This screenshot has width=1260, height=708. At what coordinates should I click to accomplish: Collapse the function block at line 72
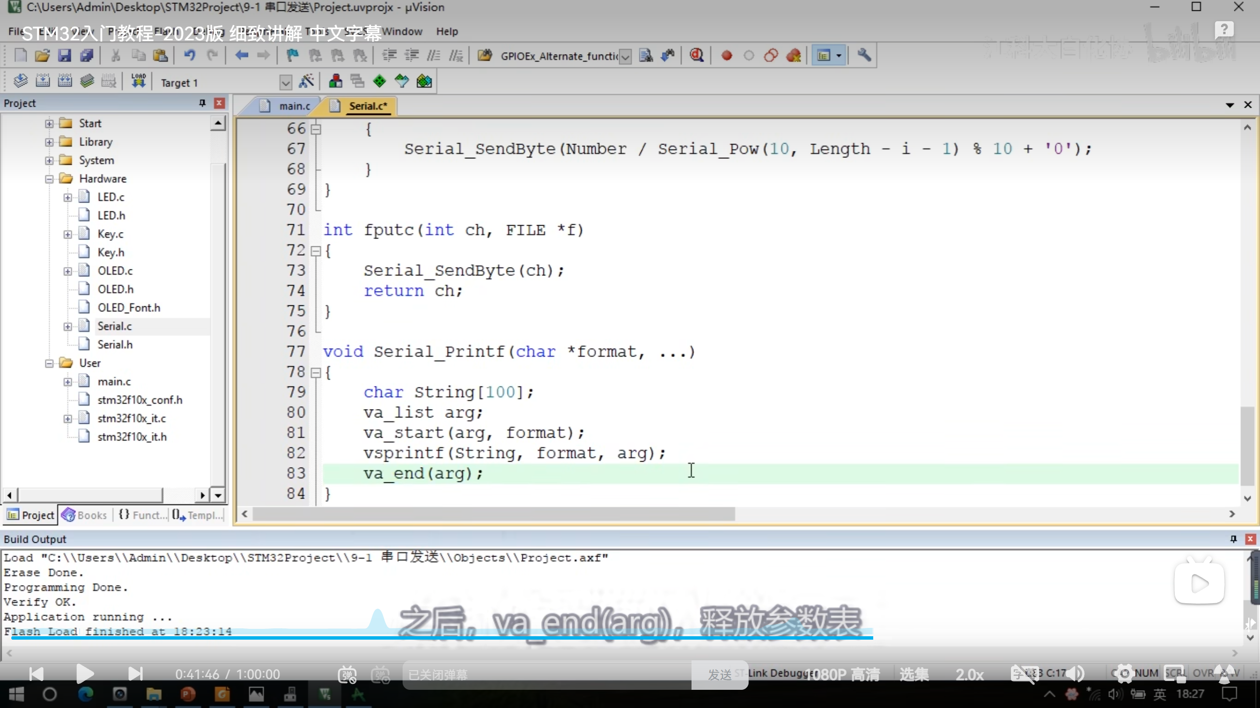point(315,252)
